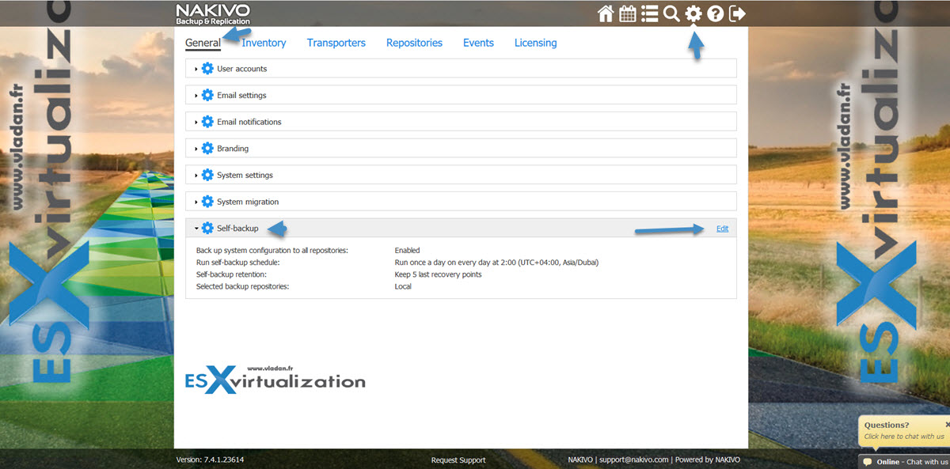
Task: Click the 'Run self-backup schedule' label
Action: tap(238, 263)
